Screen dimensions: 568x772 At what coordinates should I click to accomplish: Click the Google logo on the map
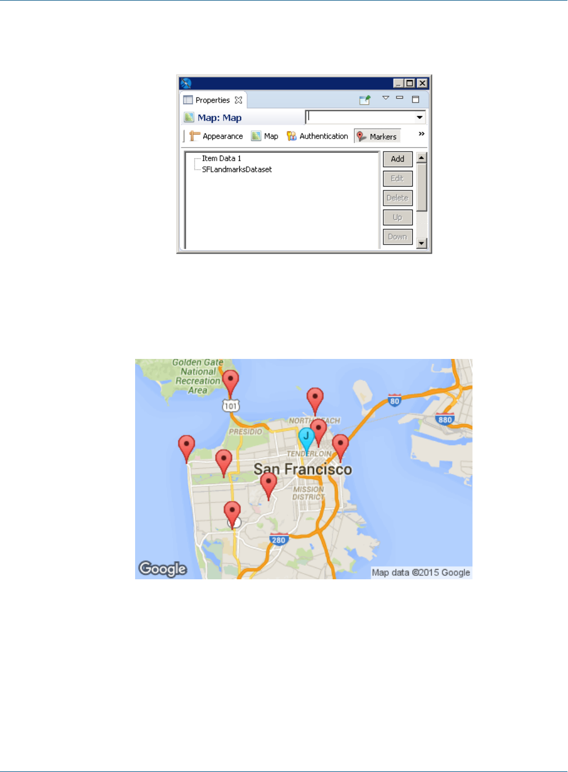coord(163,569)
